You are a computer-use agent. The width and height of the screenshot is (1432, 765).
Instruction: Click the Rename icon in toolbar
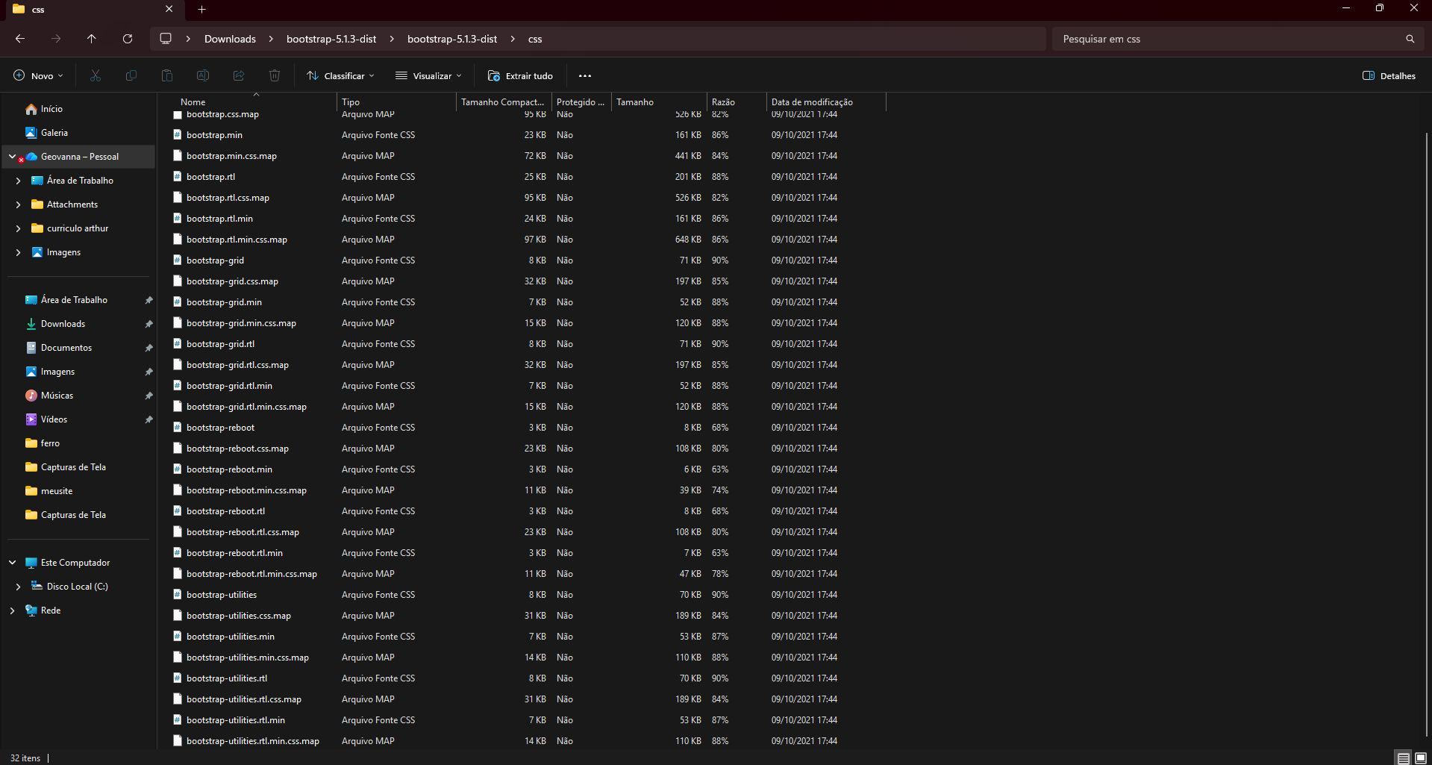(x=203, y=75)
